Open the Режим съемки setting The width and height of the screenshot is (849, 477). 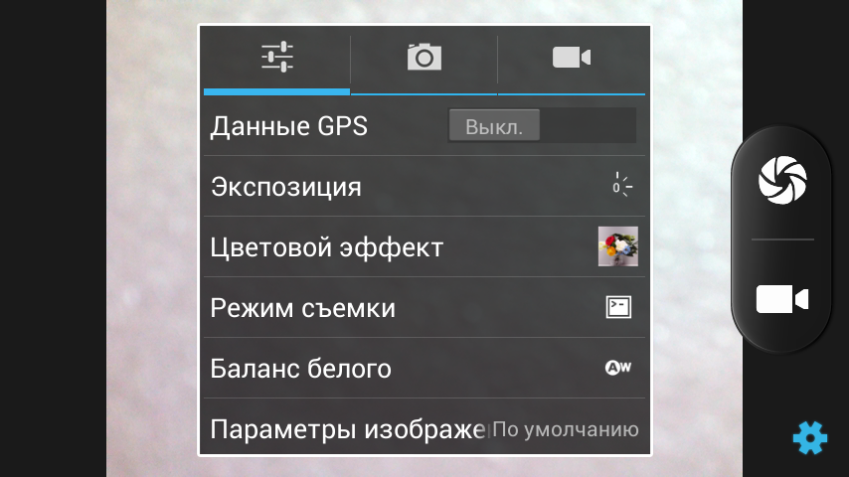(x=424, y=307)
